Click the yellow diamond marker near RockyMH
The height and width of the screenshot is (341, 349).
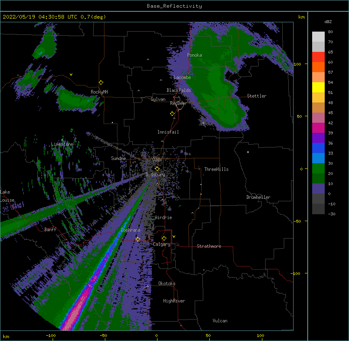pos(101,83)
